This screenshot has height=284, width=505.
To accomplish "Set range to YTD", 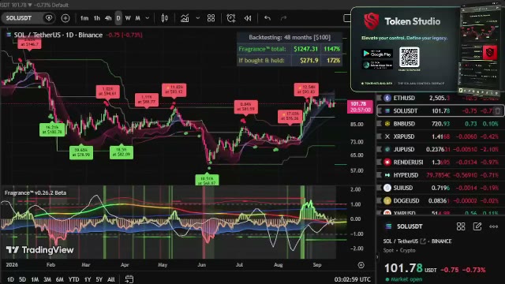I will [x=73, y=279].
